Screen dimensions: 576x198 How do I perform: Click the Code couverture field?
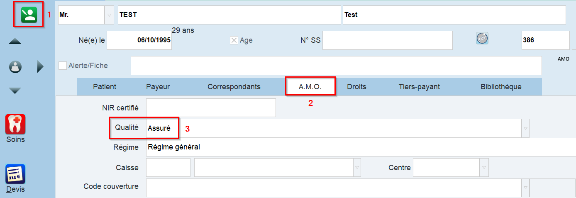[334, 188]
